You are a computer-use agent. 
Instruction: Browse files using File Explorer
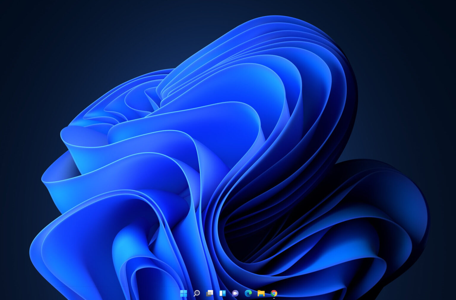point(261,293)
